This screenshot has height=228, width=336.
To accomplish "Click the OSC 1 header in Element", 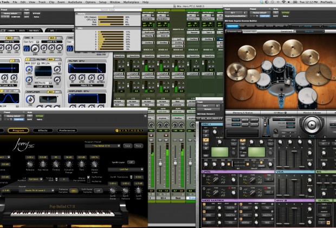I will [x=212, y=124].
